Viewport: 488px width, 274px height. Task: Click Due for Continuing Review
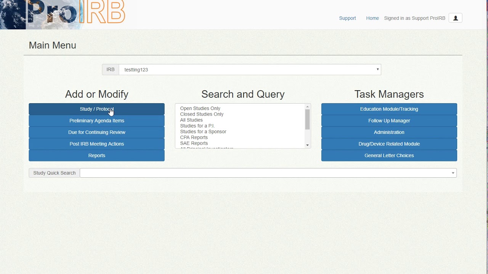pyautogui.click(x=96, y=132)
